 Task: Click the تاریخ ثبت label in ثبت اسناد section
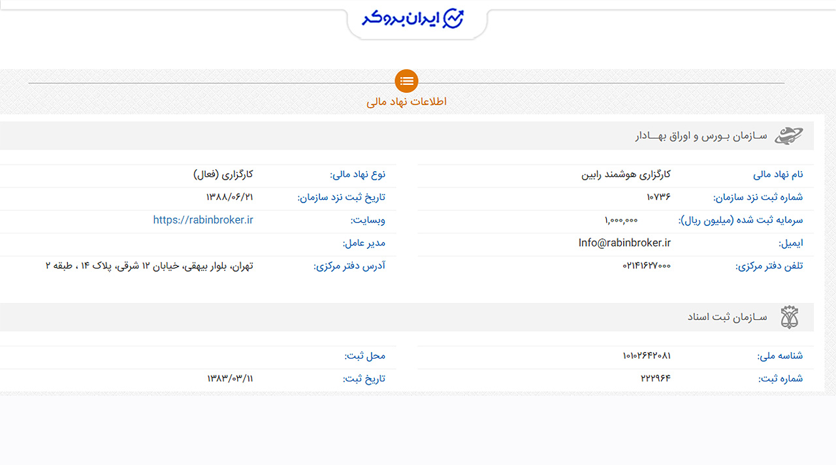[x=364, y=378]
